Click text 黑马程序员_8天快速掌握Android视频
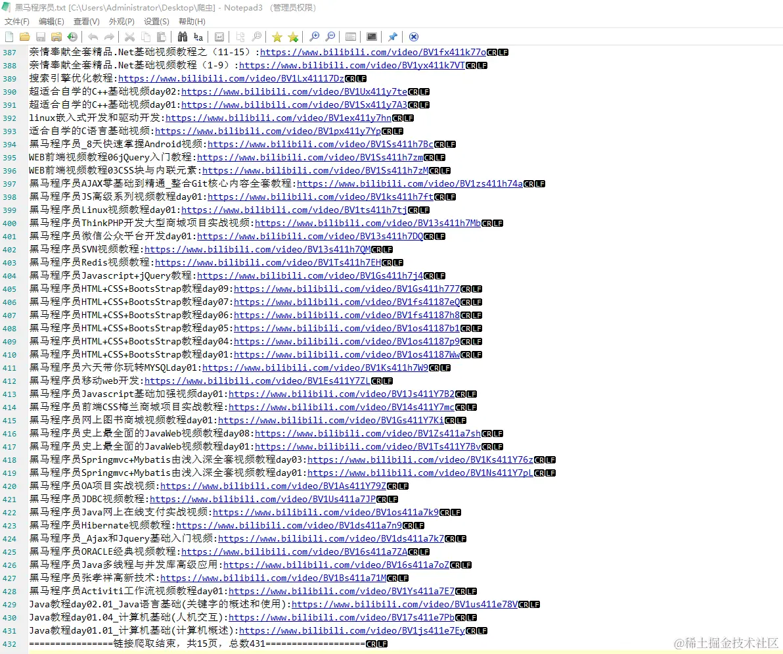Screen dimensions: 783x654 (116, 144)
